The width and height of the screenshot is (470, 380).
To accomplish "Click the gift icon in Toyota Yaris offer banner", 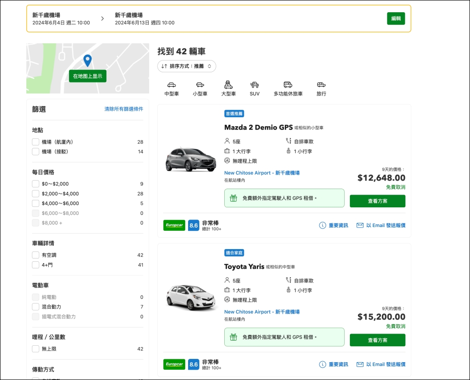I will pyautogui.click(x=234, y=337).
